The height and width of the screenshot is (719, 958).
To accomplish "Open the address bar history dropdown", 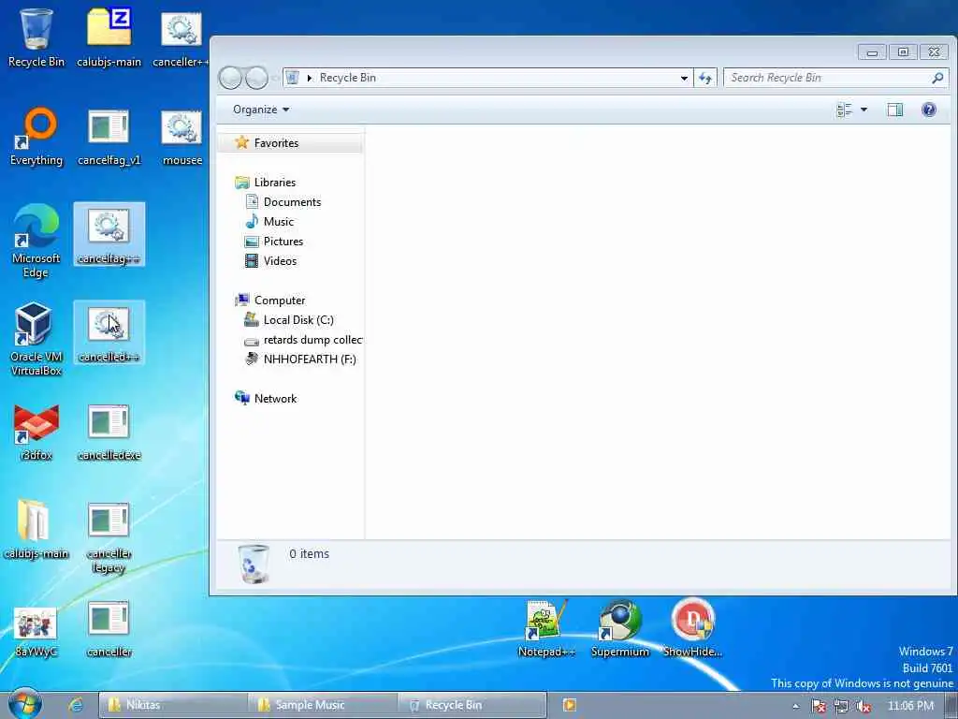I will (x=684, y=78).
